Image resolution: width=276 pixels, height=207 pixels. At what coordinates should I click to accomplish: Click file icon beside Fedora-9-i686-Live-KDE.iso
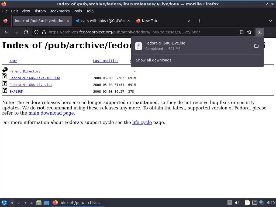pyautogui.click(x=5, y=76)
